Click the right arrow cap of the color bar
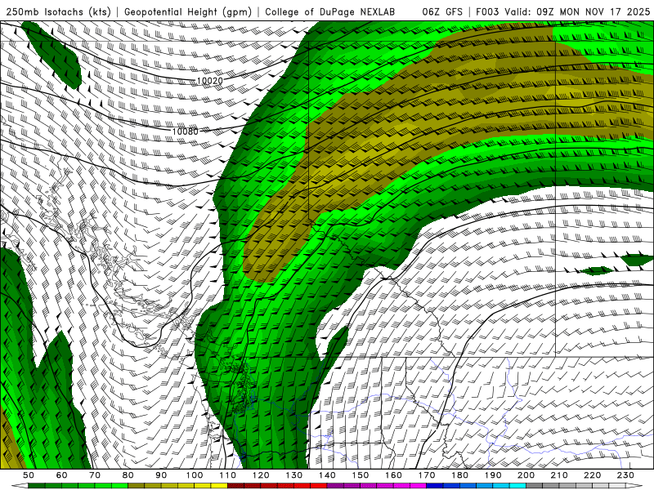The image size is (654, 490). point(634,486)
